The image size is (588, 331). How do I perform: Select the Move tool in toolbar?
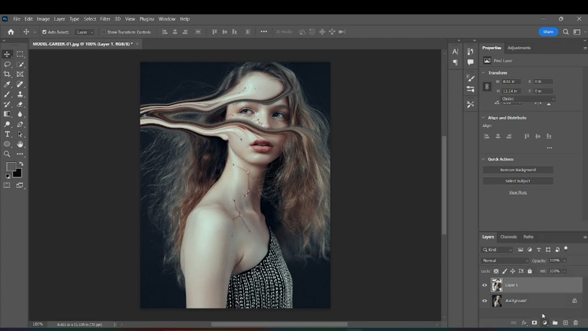point(7,54)
